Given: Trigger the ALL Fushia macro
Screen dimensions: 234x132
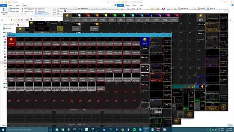Looking at the screenshot, I should [x=136, y=41].
